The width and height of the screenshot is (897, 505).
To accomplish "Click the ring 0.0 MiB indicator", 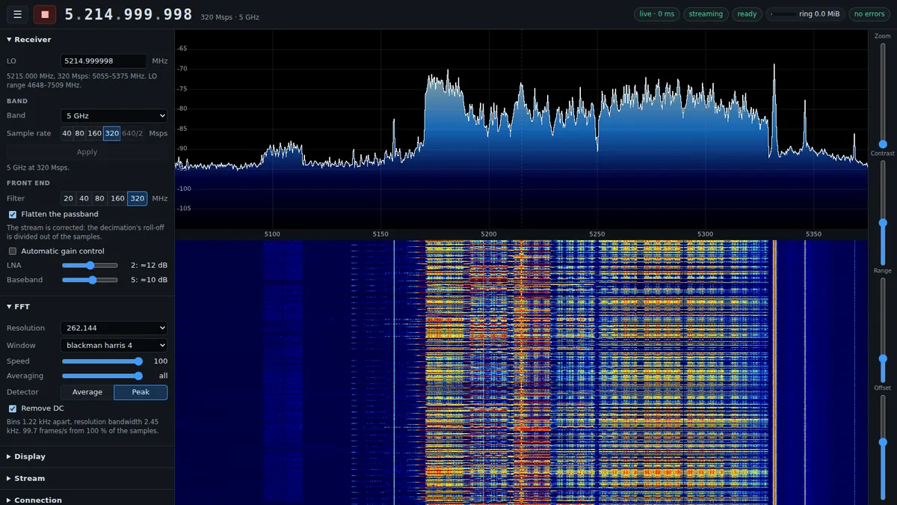I will point(805,14).
